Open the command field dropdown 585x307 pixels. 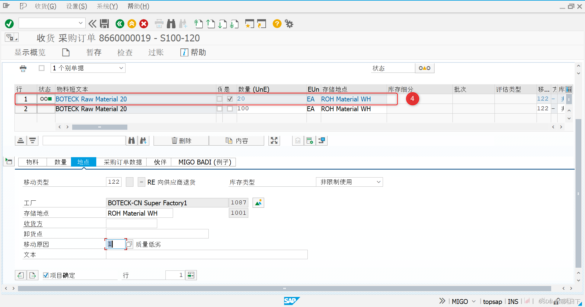[81, 23]
